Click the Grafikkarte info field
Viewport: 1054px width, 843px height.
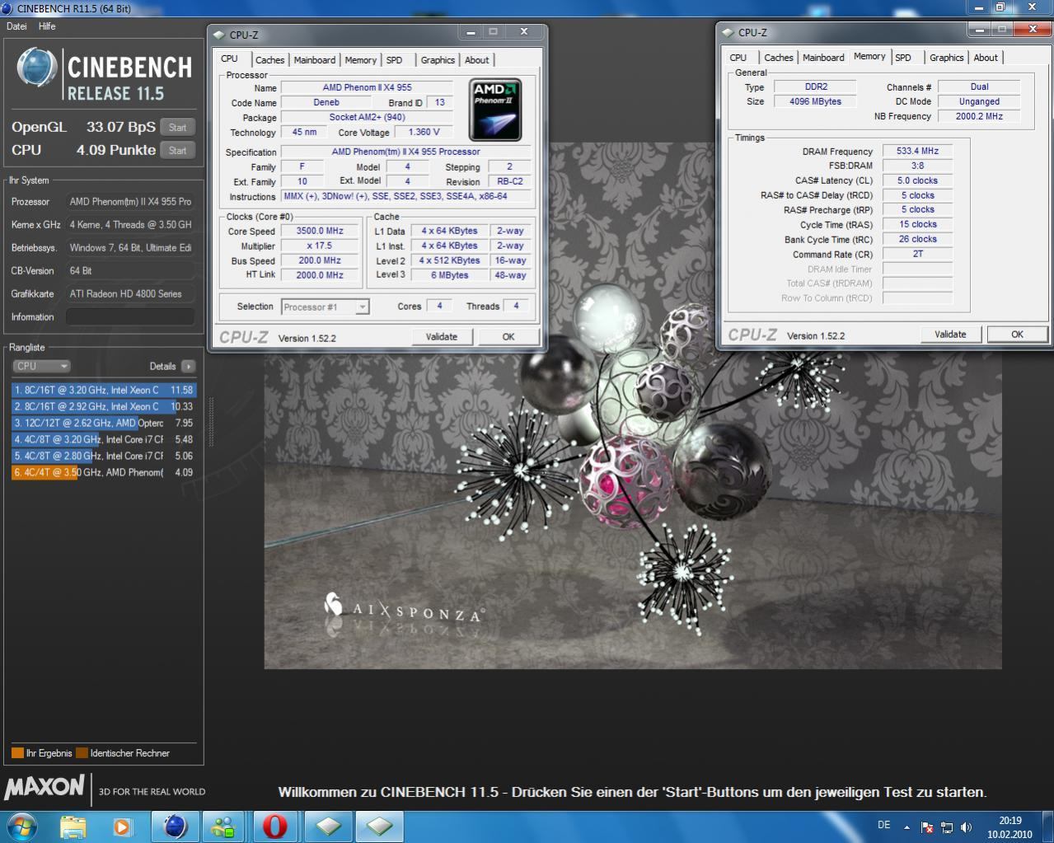click(130, 293)
